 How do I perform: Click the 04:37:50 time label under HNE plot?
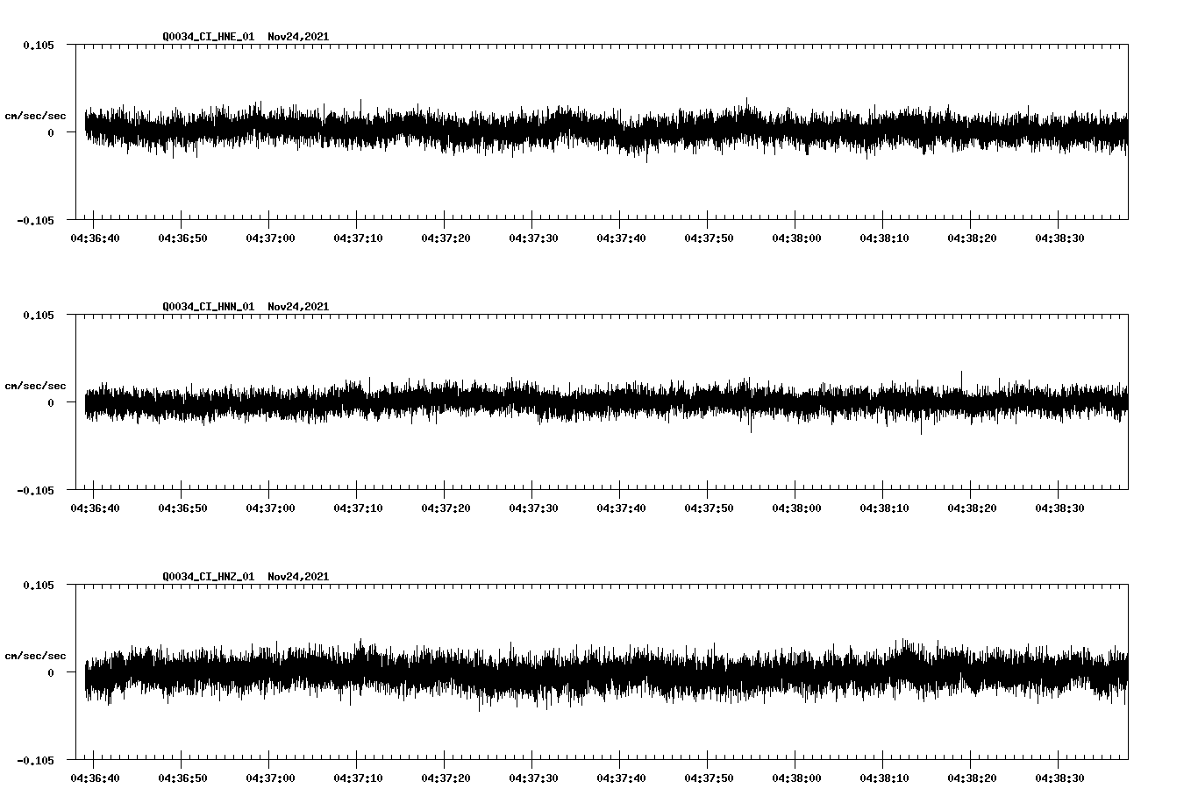tap(709, 238)
